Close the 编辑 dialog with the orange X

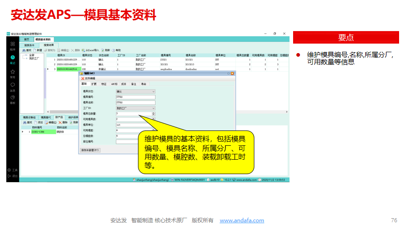click(232, 74)
